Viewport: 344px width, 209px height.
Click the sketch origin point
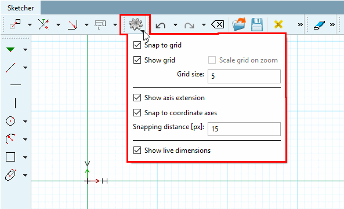[88, 181]
